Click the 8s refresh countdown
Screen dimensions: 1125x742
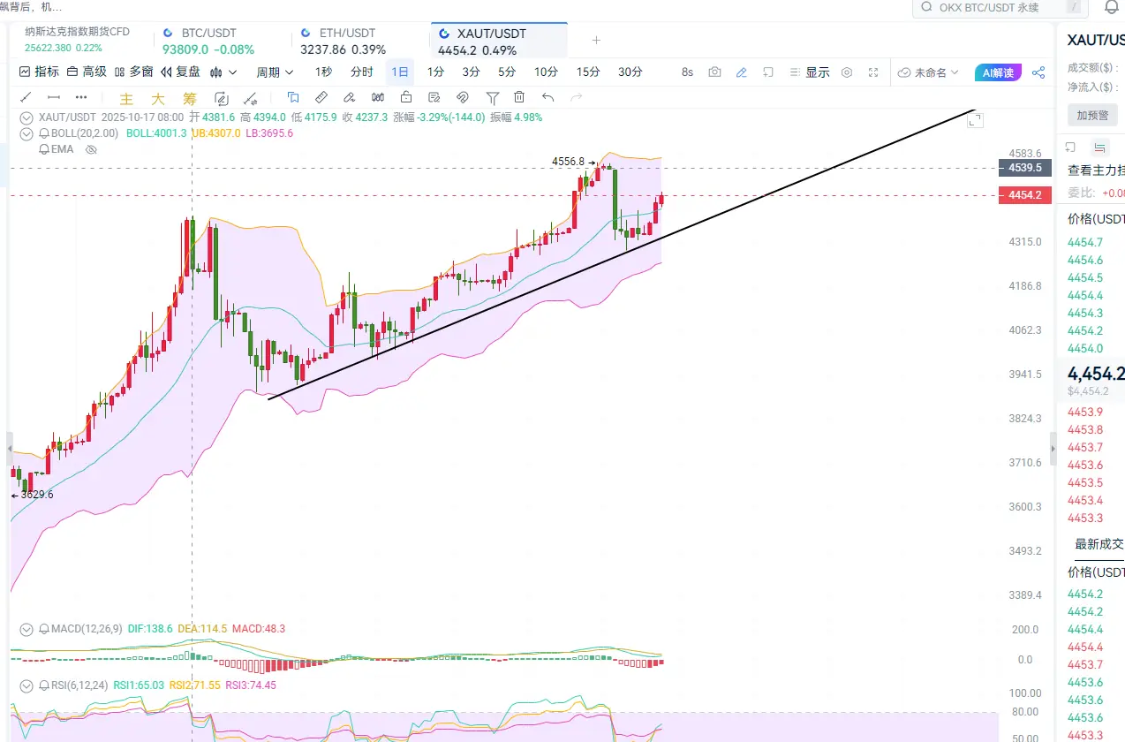click(688, 72)
